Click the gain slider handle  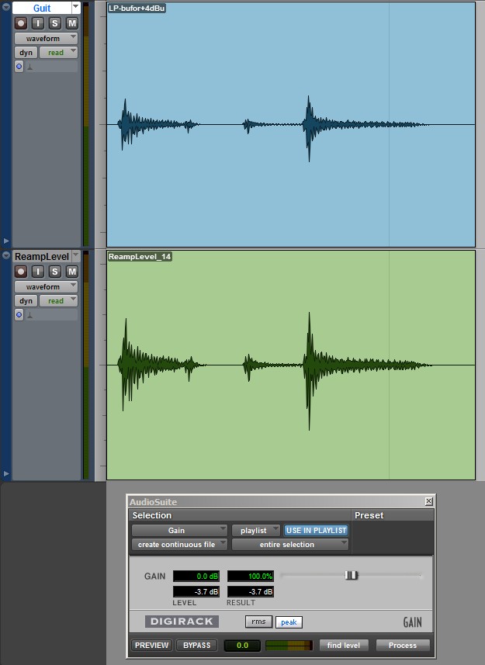(352, 576)
